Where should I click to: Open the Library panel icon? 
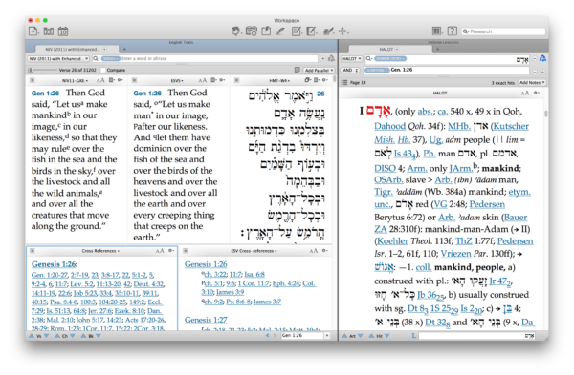coord(49,31)
